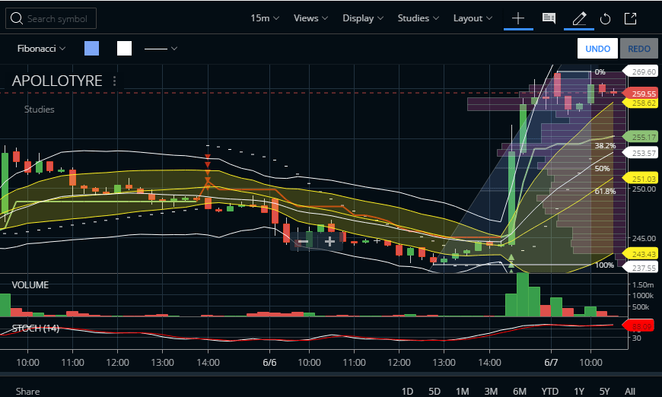Open the Views dropdown menu

click(x=310, y=18)
